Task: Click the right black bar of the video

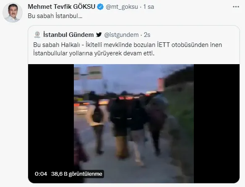Action: 216,123
